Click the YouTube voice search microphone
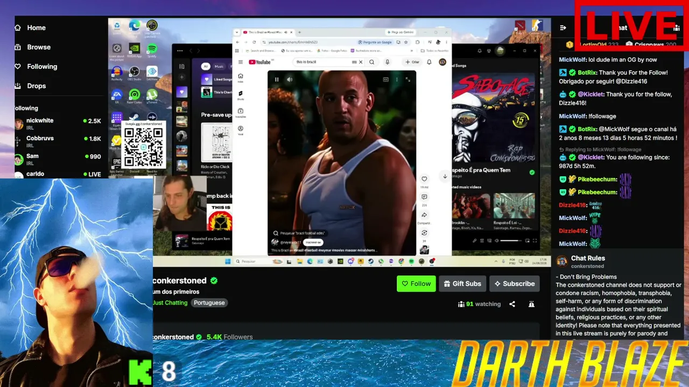This screenshot has height=387, width=689. (x=387, y=62)
